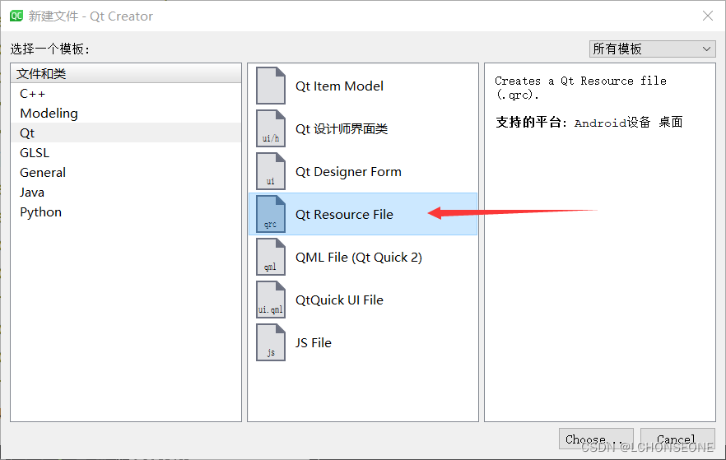Click the ui Qt Designer Form icon
Image resolution: width=726 pixels, height=460 pixels.
271,171
